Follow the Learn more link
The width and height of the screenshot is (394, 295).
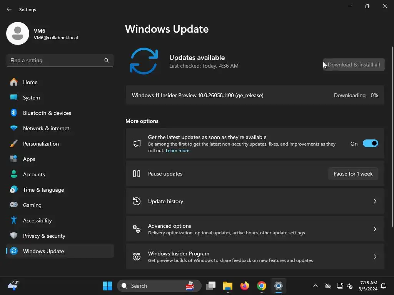coord(177,151)
